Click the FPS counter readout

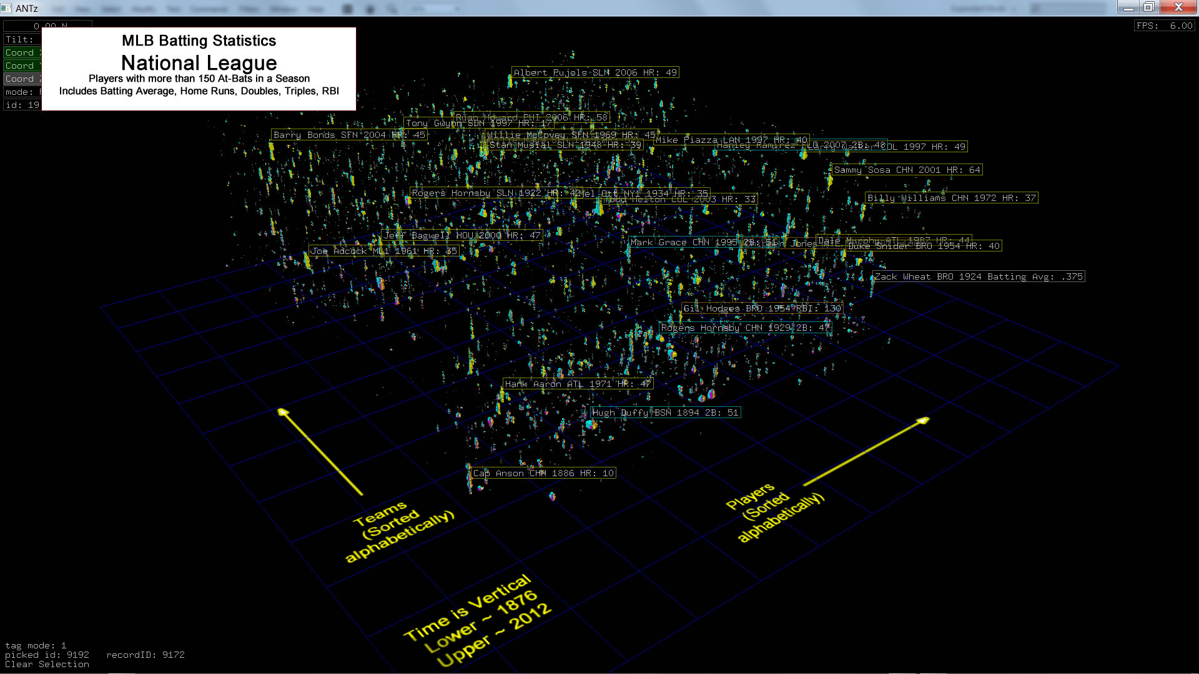[1164, 26]
